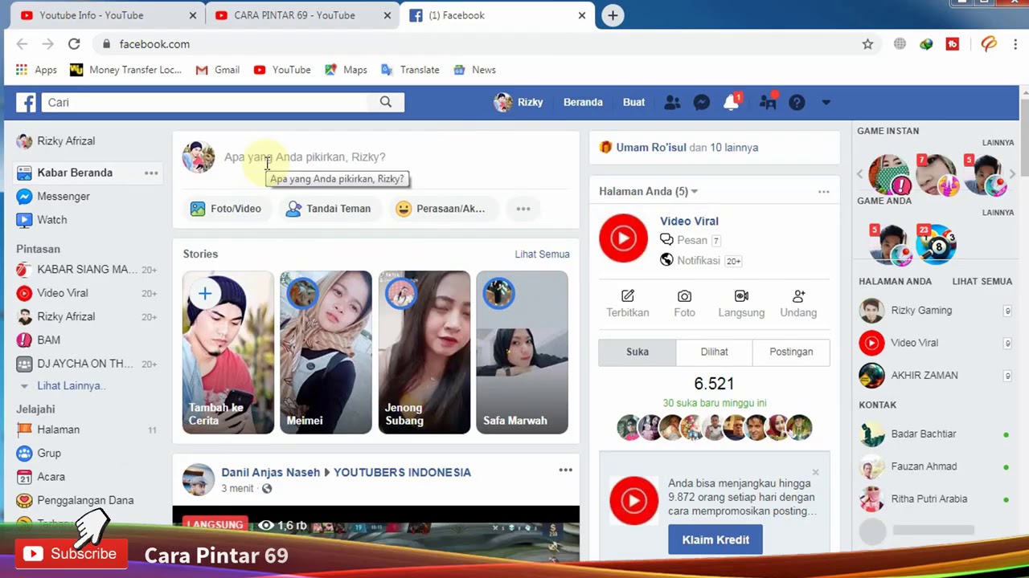
Task: Click the search magnifier button
Action: [x=386, y=102]
